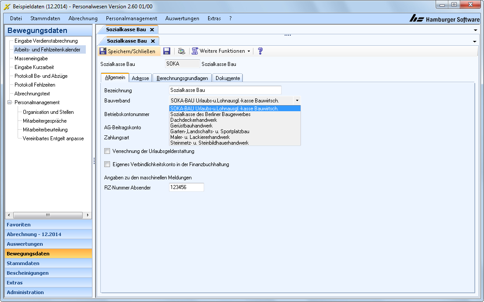Open the Bescheinigungen navigation section
484x302 pixels.
pos(48,273)
